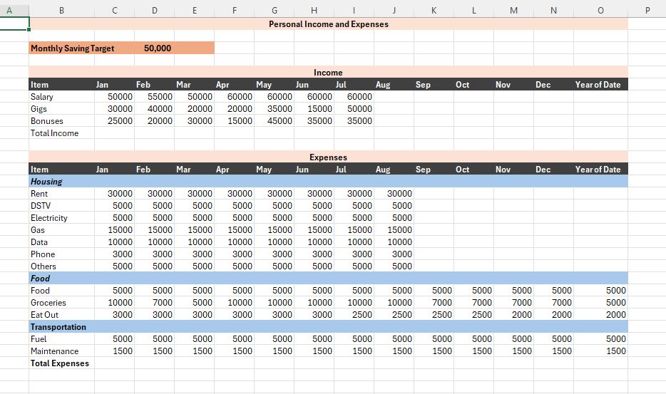
Task: Click Bonuses' May value 45000
Action: [x=280, y=121]
